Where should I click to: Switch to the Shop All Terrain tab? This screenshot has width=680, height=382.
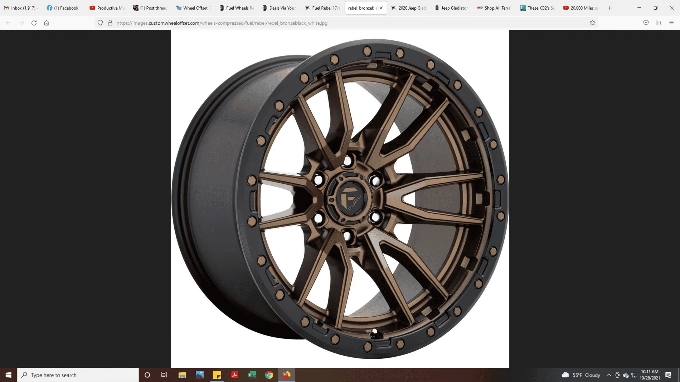(495, 8)
